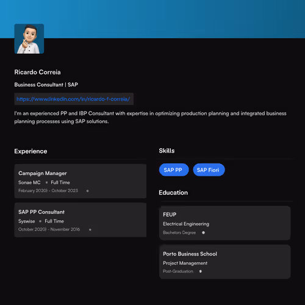
Task: Open the Campaign Manager experience card
Action: pyautogui.click(x=81, y=181)
